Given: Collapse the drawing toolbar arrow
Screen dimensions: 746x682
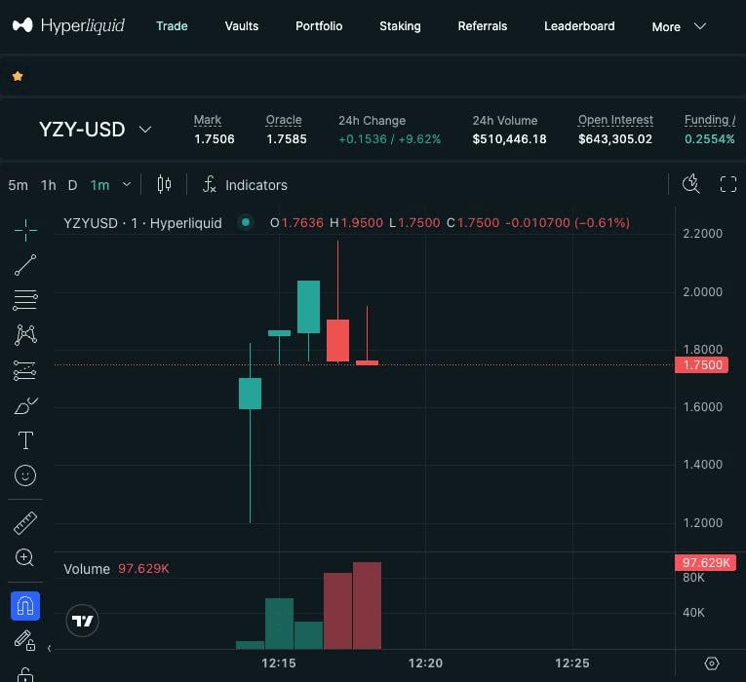Looking at the screenshot, I should [x=49, y=648].
